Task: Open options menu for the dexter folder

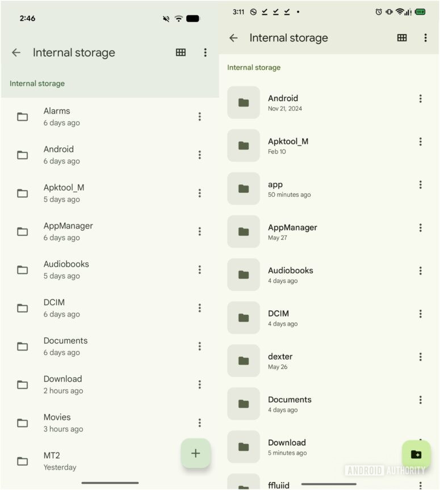Action: [x=420, y=357]
